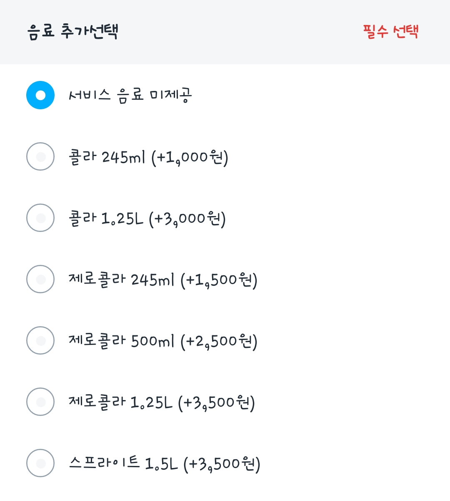Click the (+3,000원) price text

tap(187, 219)
